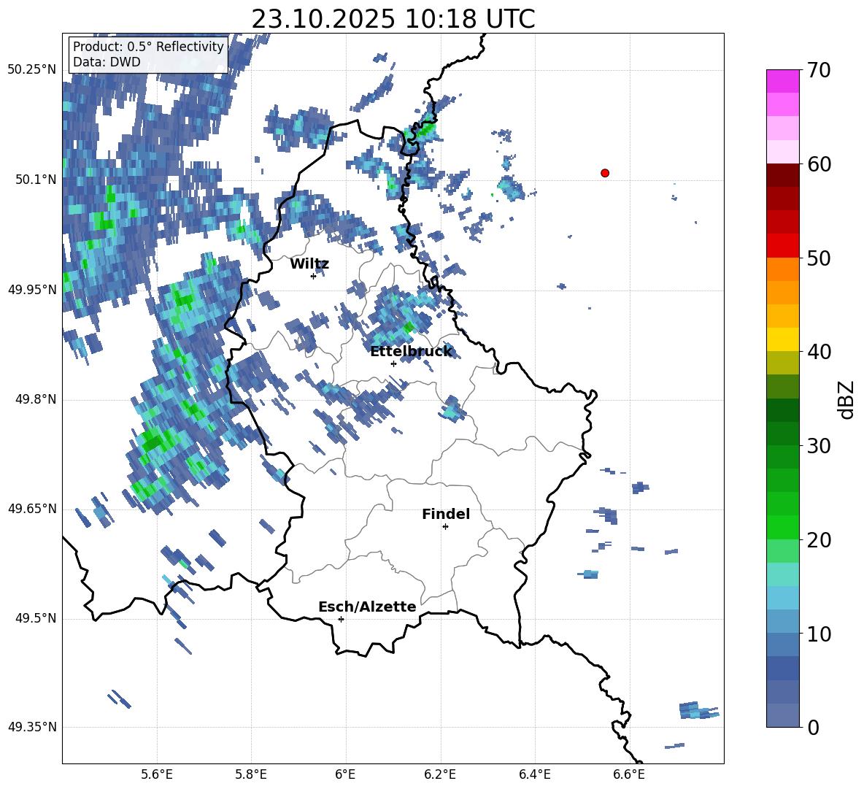
Task: Click the Ettelbruck city label
Action: [x=411, y=352]
